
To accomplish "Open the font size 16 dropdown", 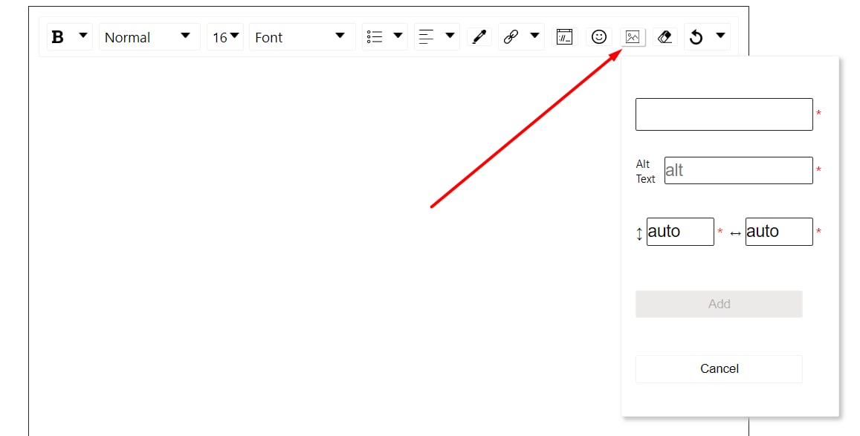I will pos(225,36).
